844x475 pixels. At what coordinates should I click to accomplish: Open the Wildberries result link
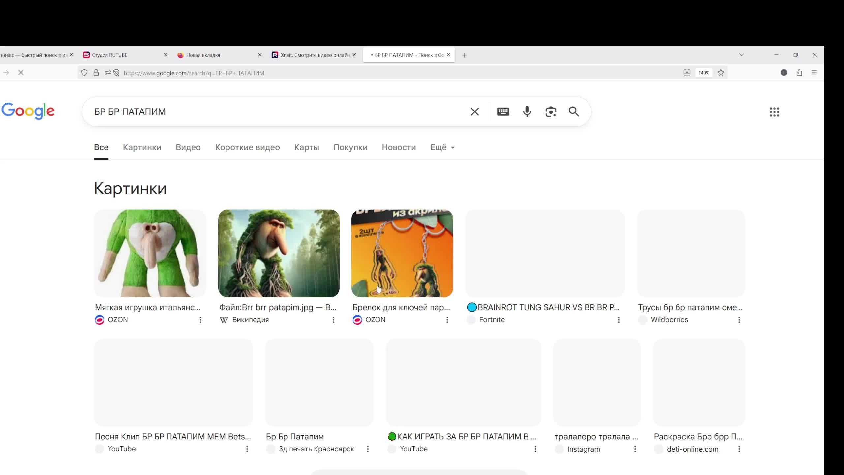pyautogui.click(x=669, y=319)
